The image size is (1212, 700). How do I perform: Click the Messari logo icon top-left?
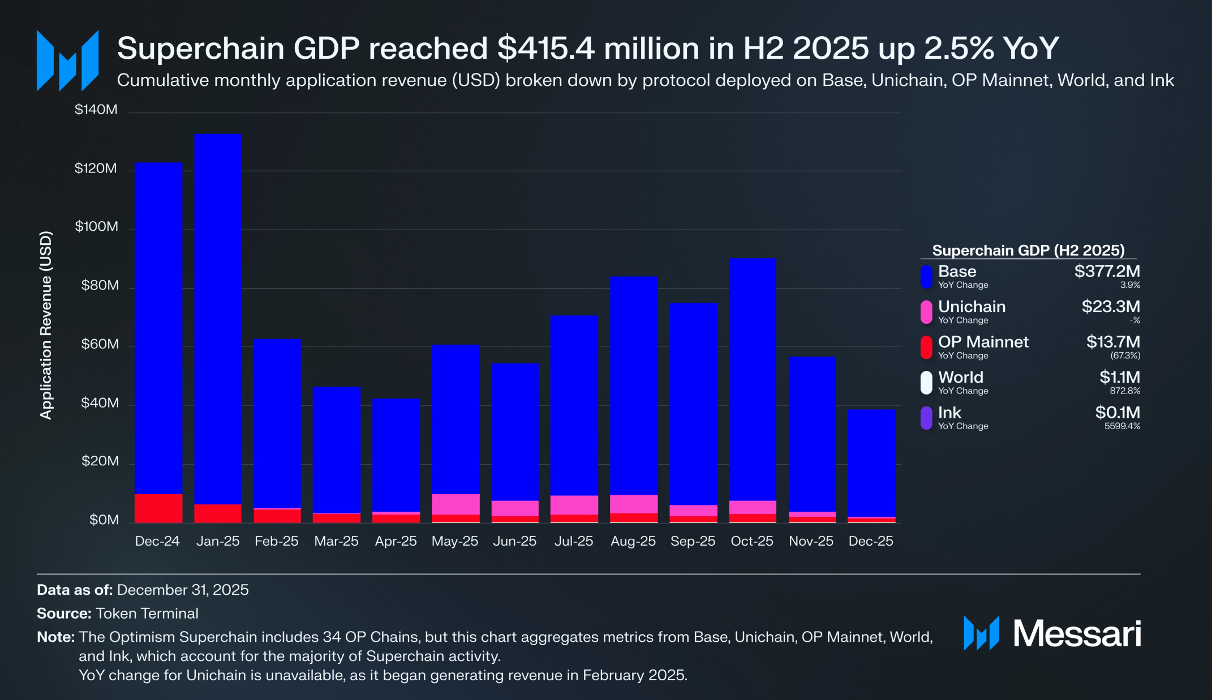tap(67, 61)
